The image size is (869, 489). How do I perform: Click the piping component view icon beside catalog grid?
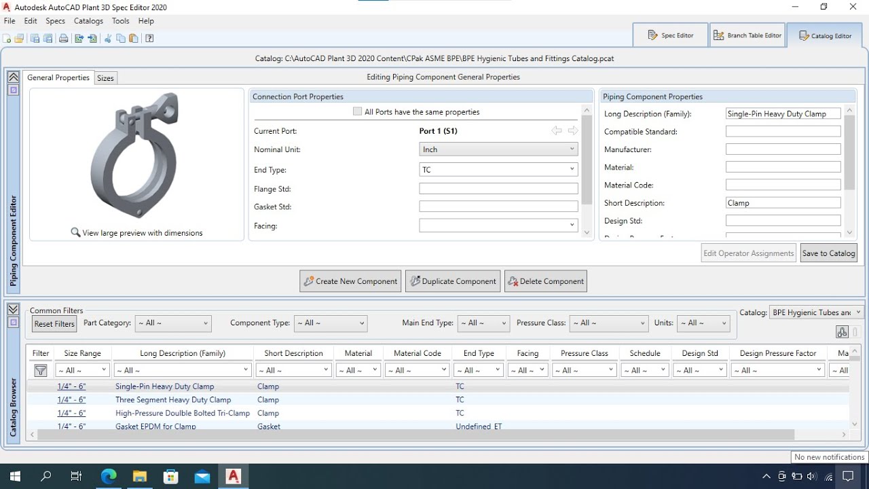(x=842, y=331)
